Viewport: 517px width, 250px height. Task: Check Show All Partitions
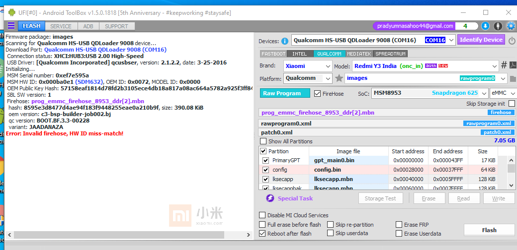263,141
